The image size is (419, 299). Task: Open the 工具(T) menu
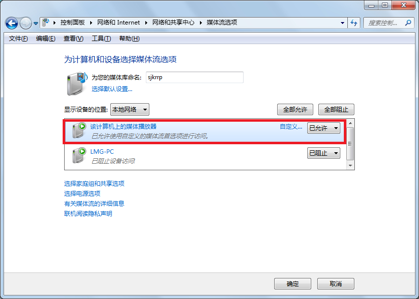101,39
